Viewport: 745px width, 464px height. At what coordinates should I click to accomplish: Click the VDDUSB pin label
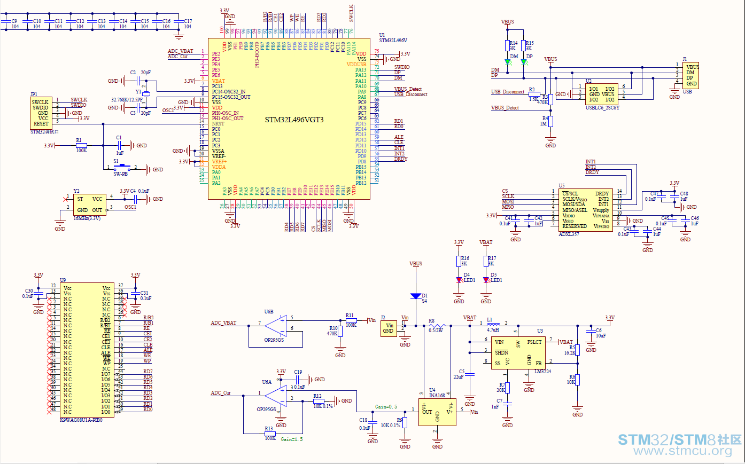point(356,65)
